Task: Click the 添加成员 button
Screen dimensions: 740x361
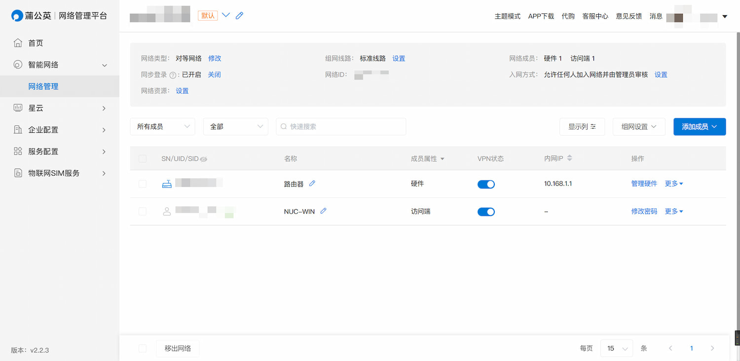Action: pyautogui.click(x=700, y=126)
